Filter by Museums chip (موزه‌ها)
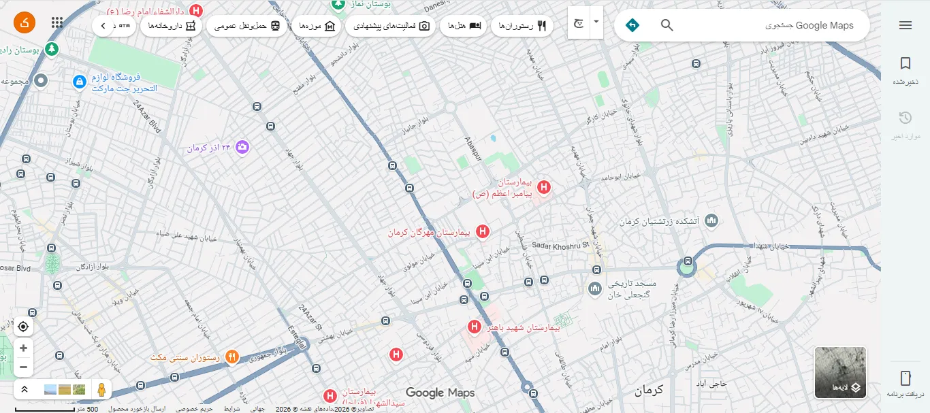Screen dimensions: 930x413 pos(317,26)
